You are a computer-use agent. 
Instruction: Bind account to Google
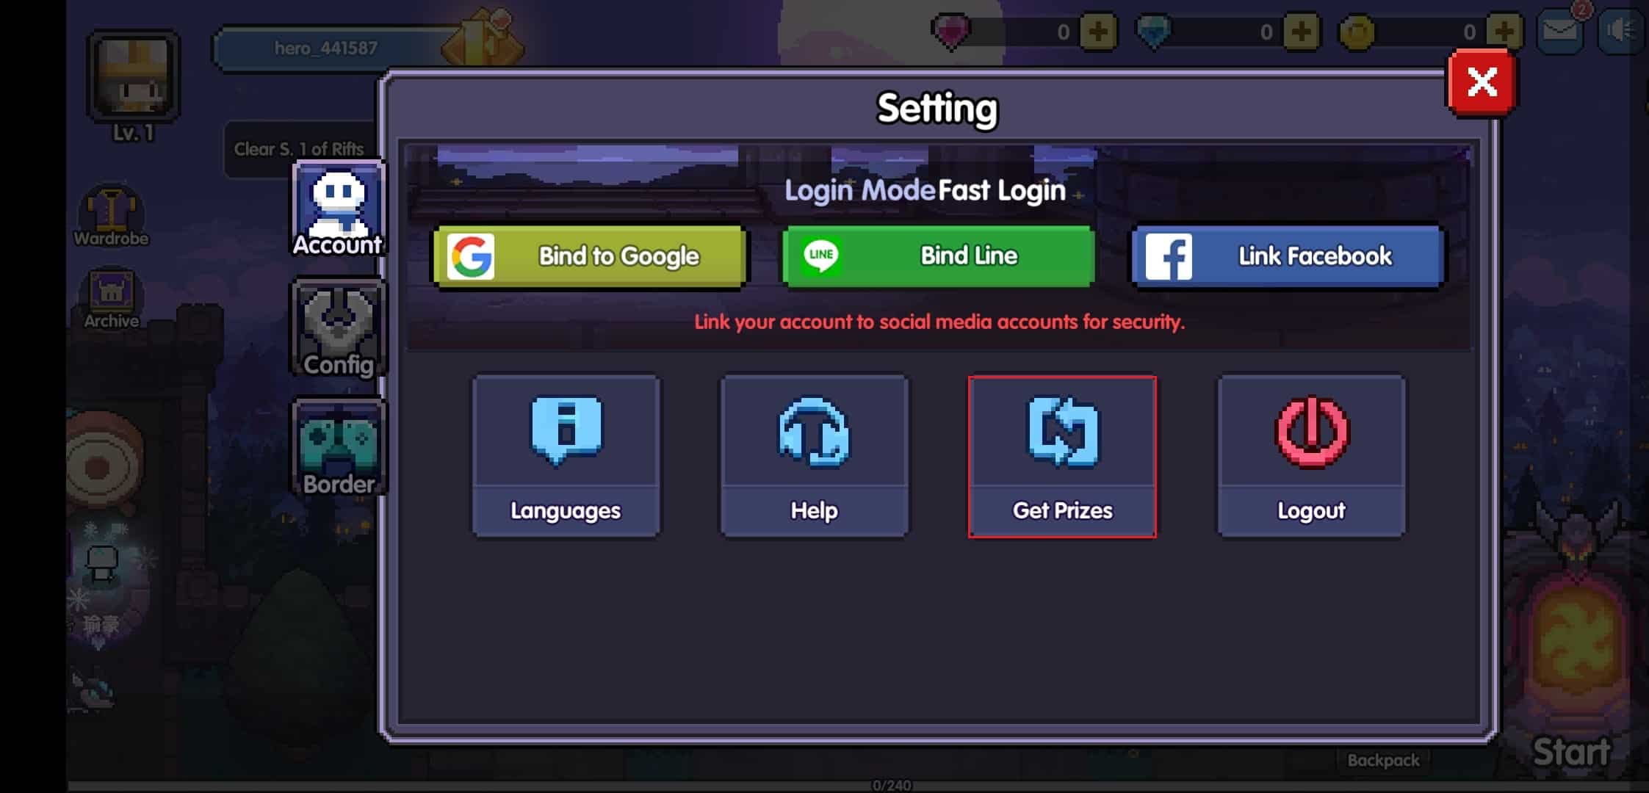pos(589,256)
